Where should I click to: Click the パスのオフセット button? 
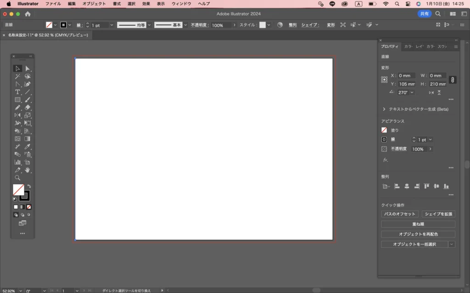pyautogui.click(x=399, y=214)
